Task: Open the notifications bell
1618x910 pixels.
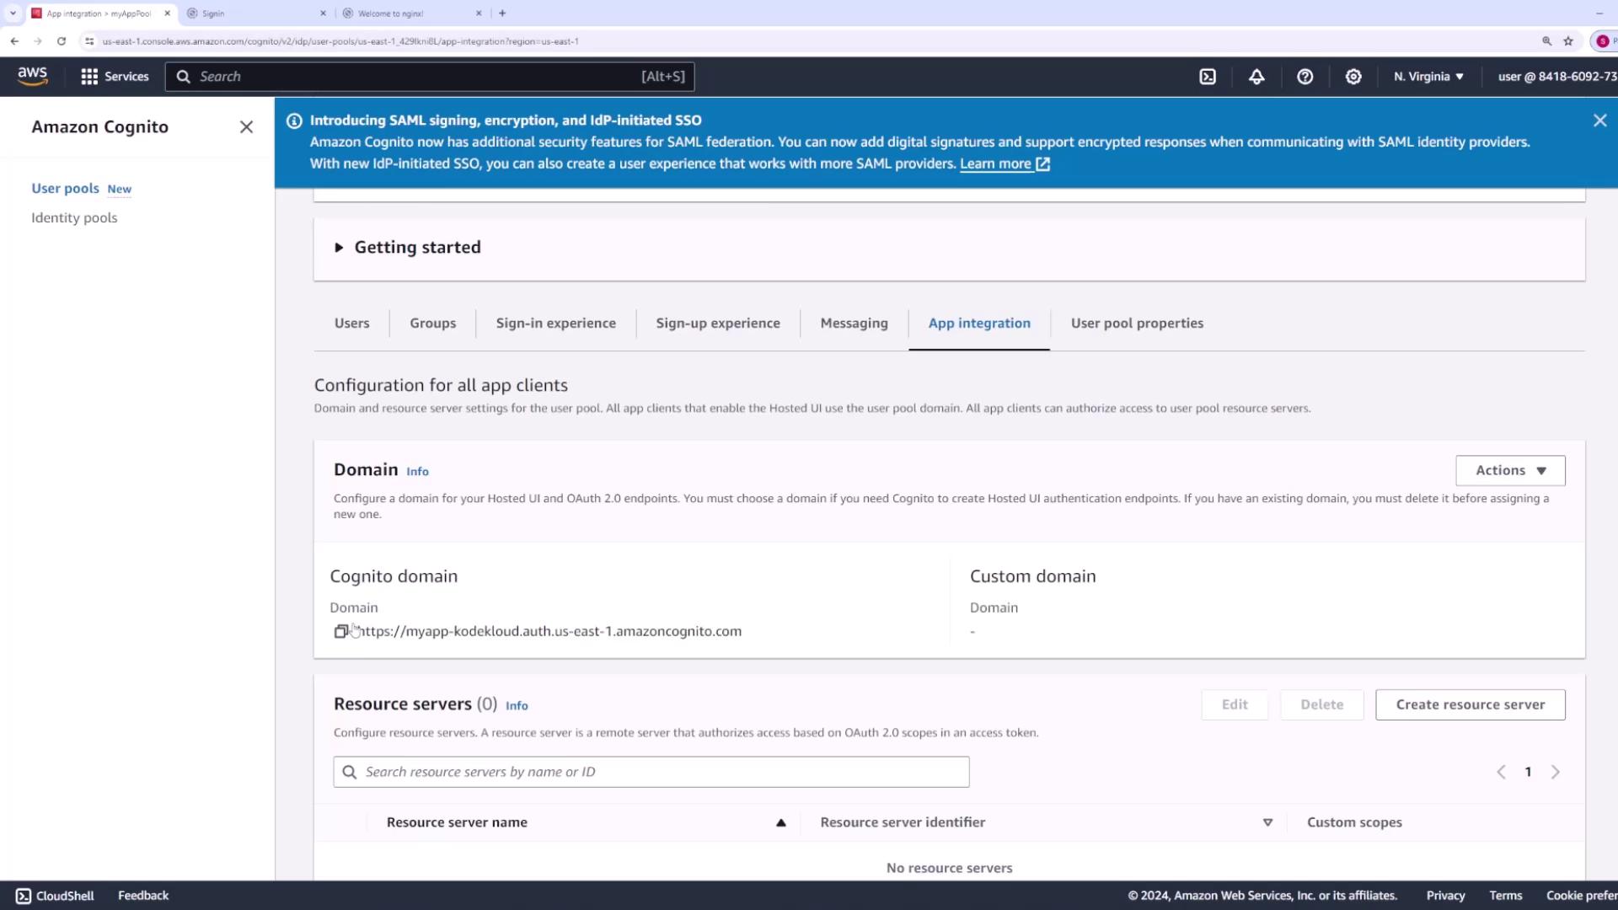Action: click(x=1256, y=77)
